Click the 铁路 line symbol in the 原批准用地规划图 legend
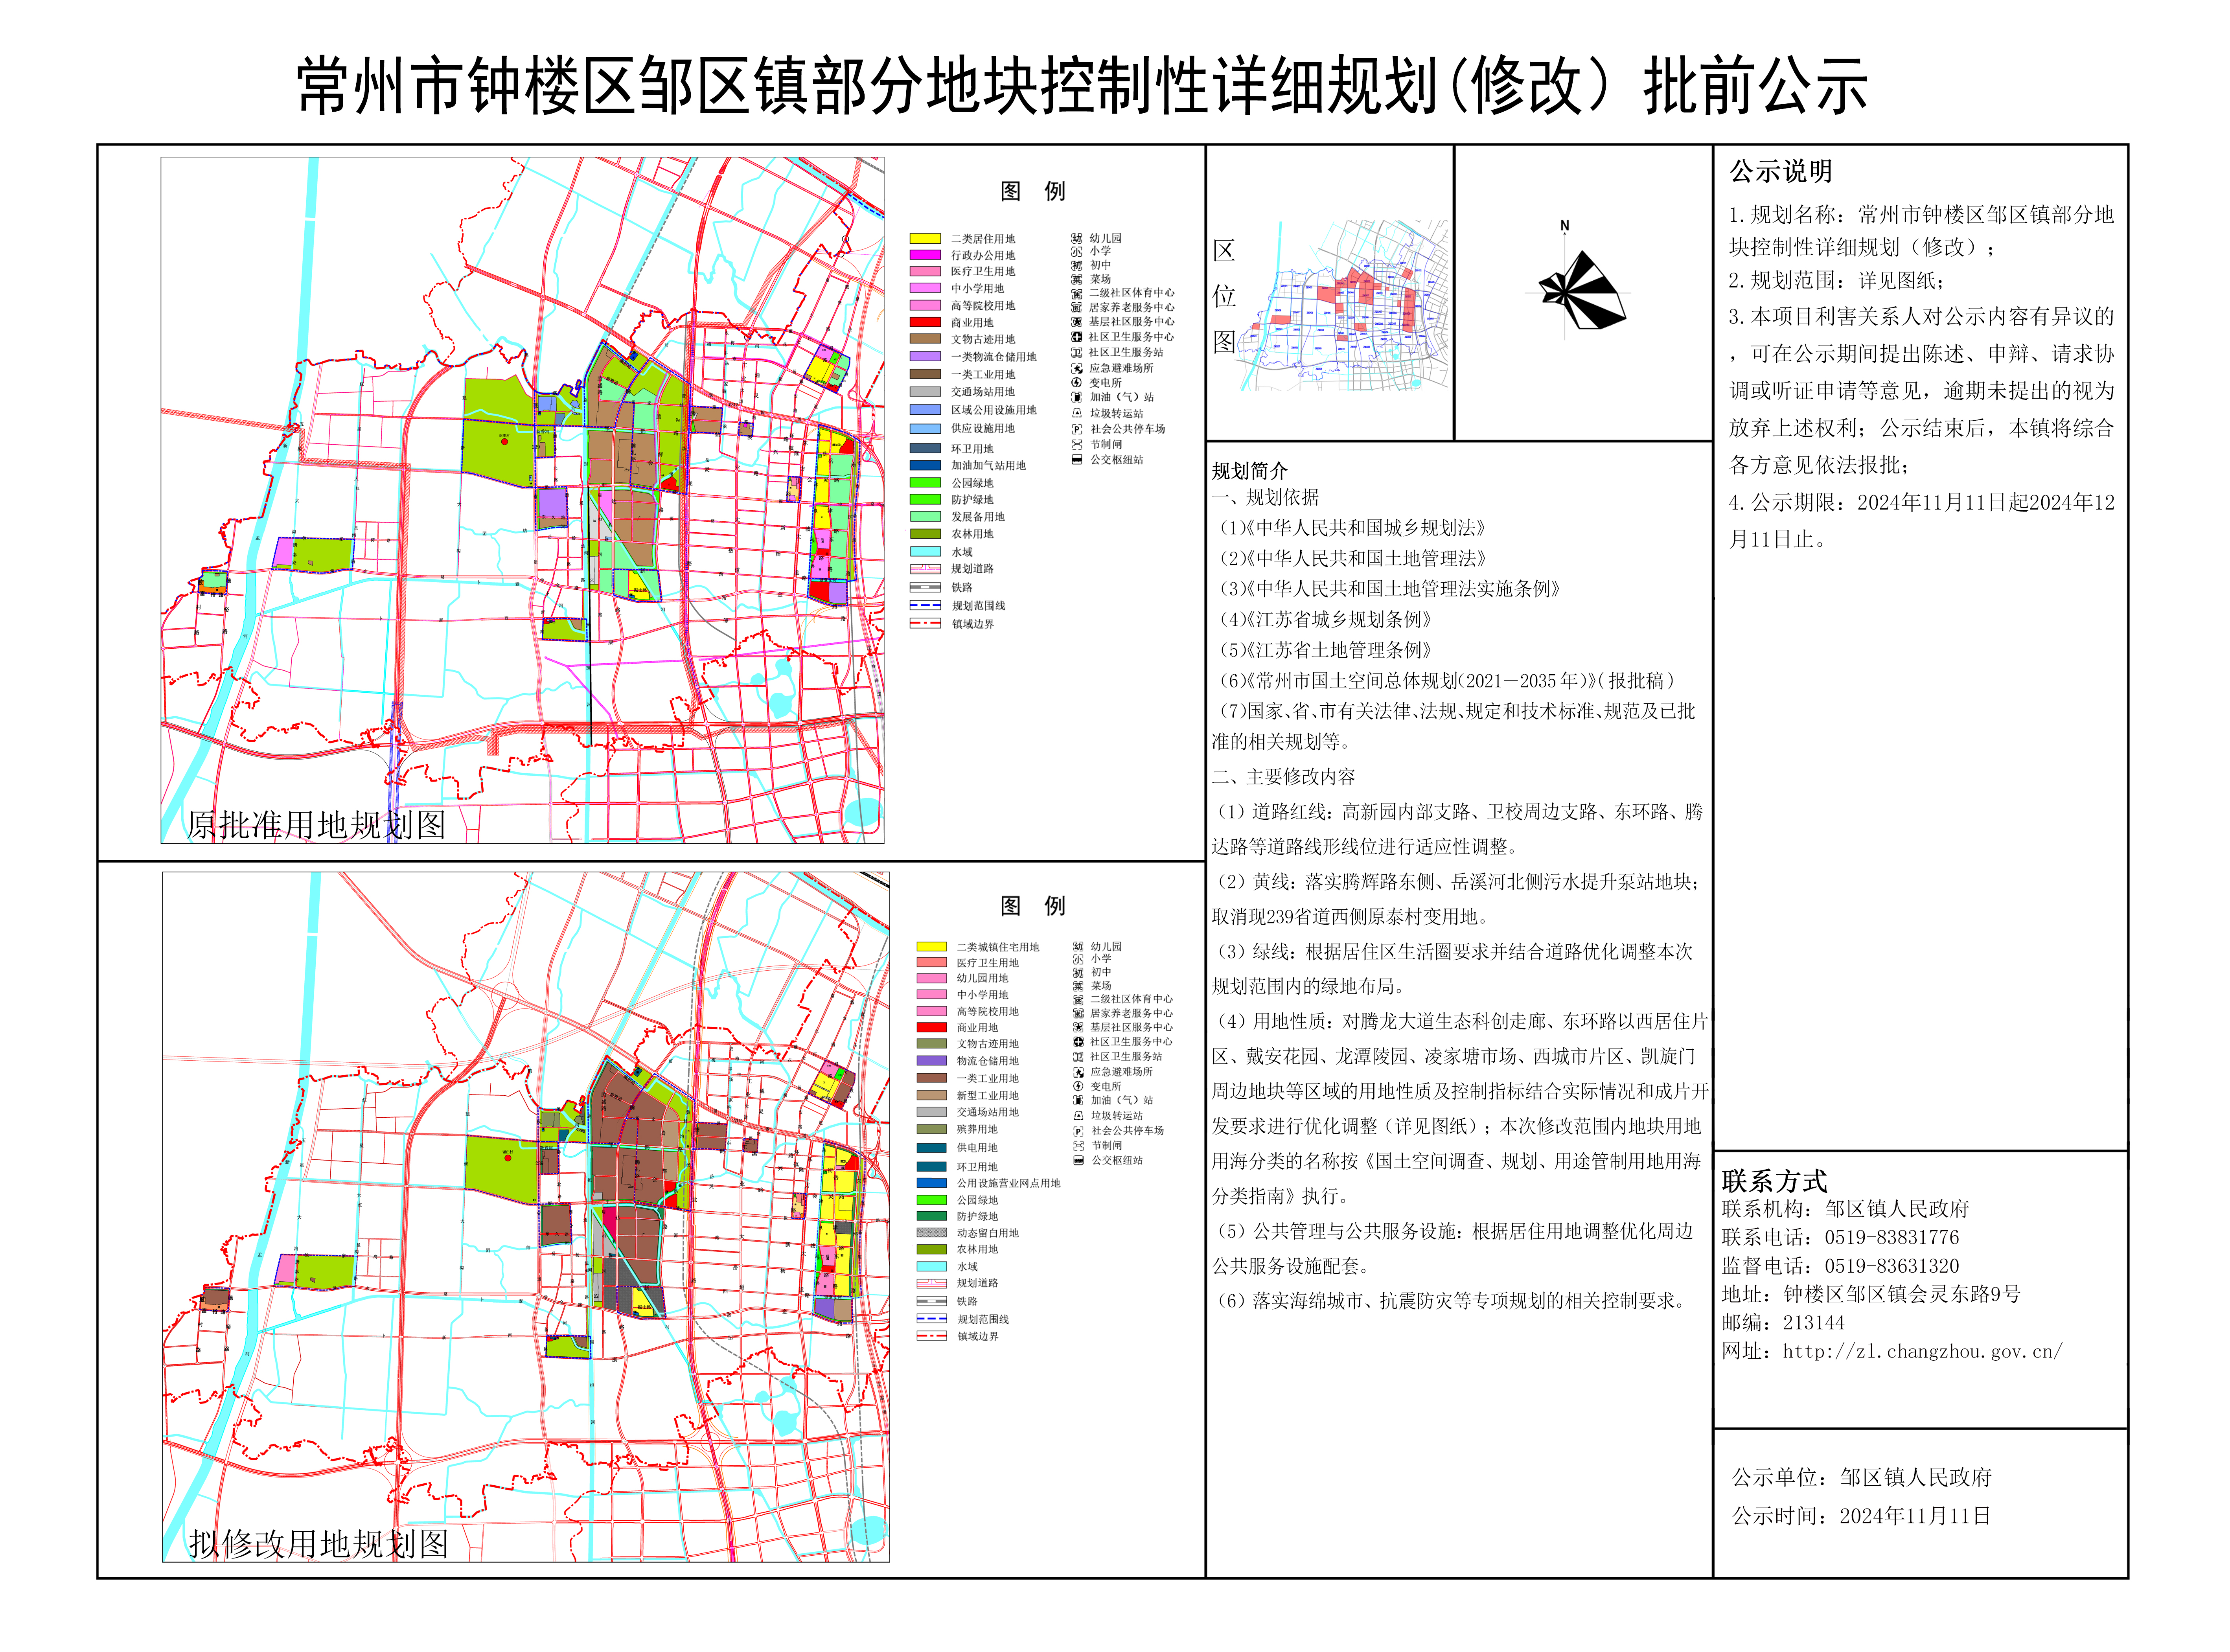 coord(925,588)
